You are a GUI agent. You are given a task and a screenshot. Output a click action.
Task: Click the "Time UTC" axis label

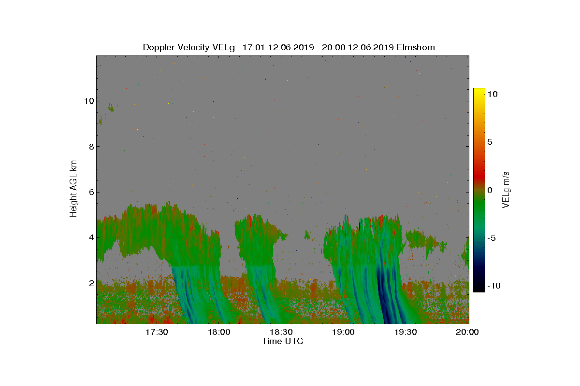(283, 341)
